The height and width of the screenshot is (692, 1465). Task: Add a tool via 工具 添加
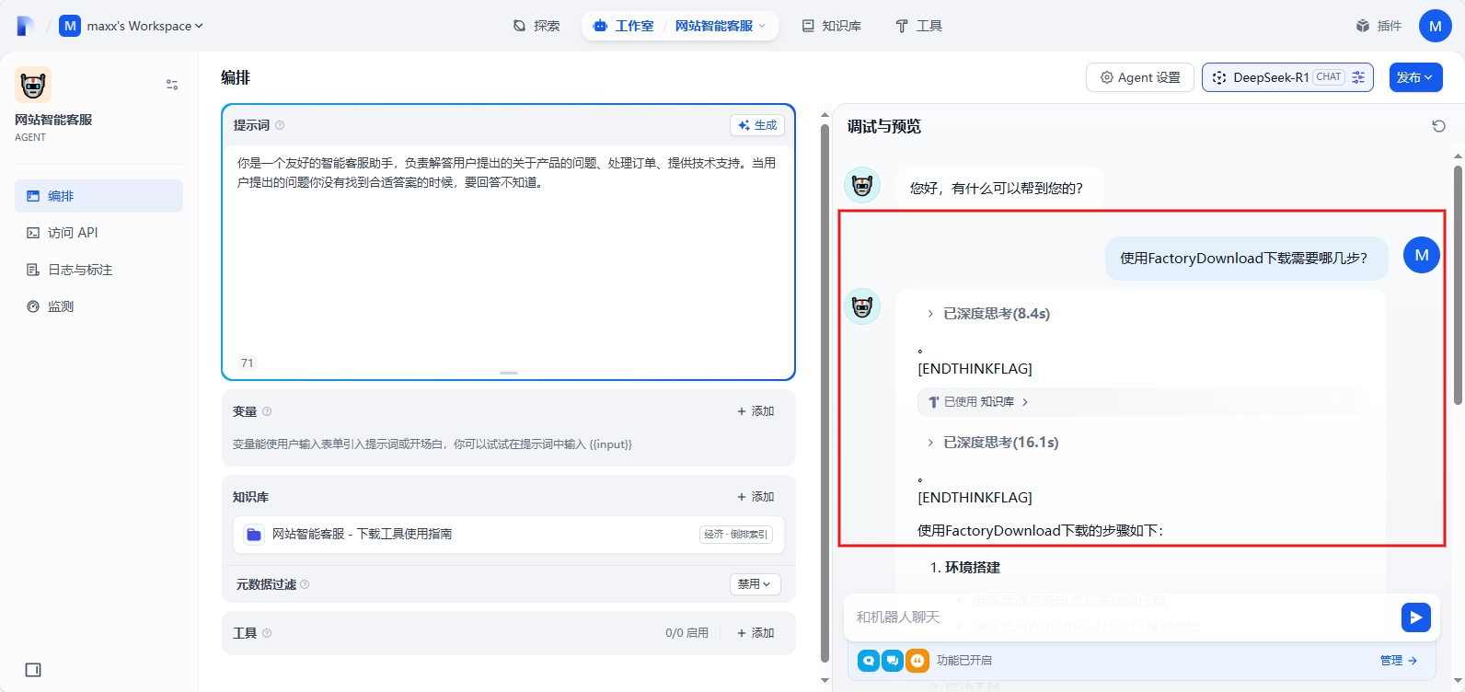coord(756,633)
